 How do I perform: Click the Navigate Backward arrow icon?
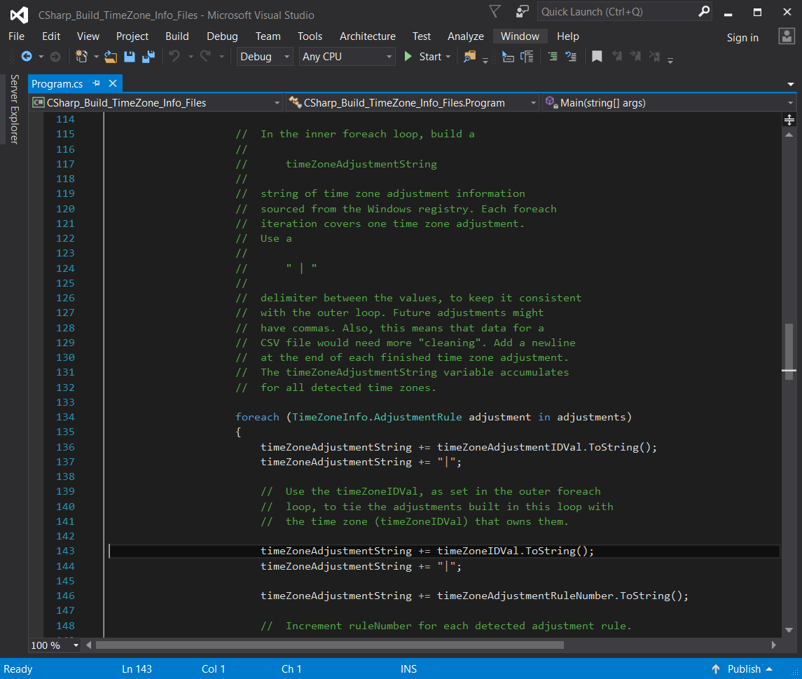pyautogui.click(x=27, y=57)
